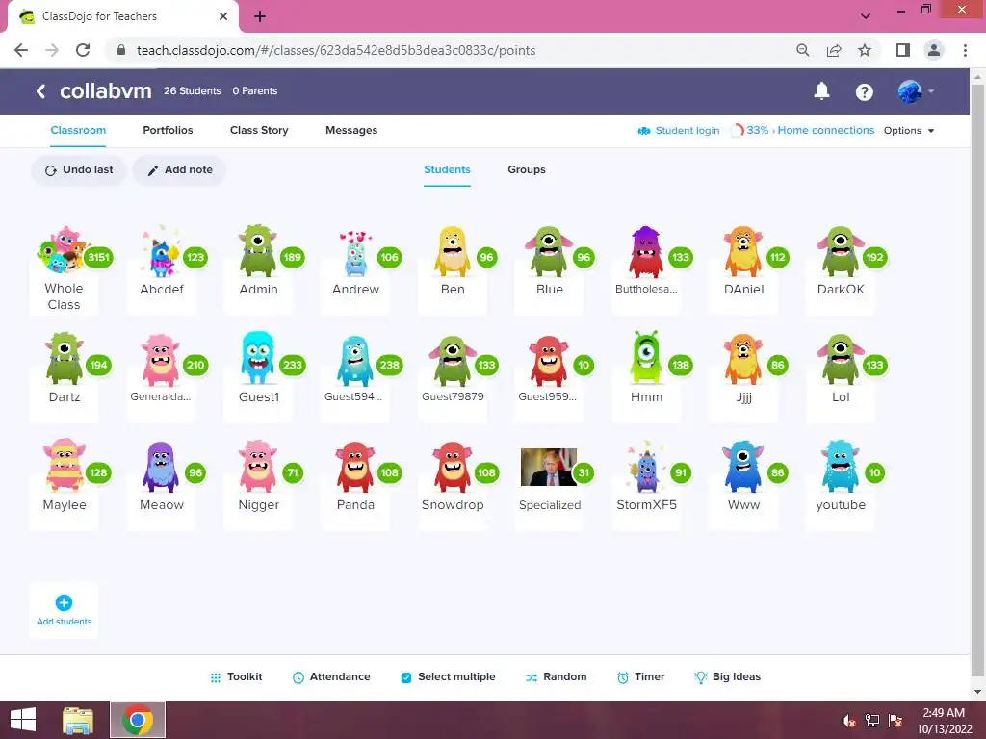Select Hmm's bright green monster avatar
Image resolution: width=986 pixels, height=739 pixels.
click(x=646, y=358)
